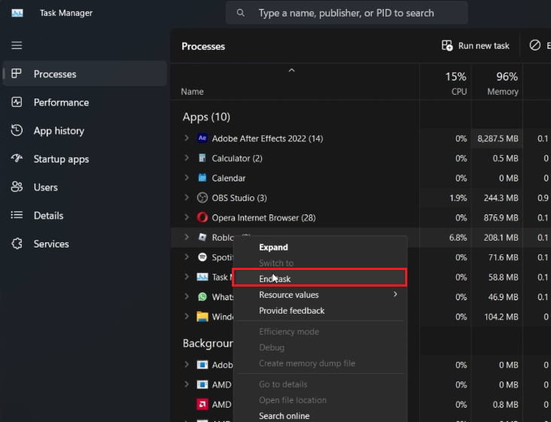The height and width of the screenshot is (422, 551).
Task: Open the Startup apps page
Action: [61, 159]
